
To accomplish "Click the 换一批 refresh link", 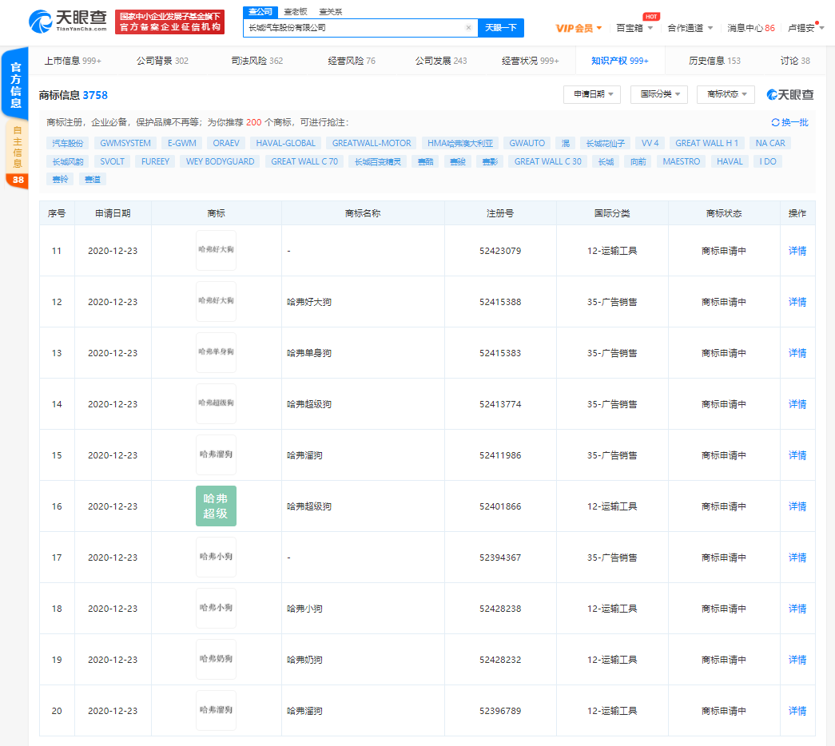I will (789, 122).
